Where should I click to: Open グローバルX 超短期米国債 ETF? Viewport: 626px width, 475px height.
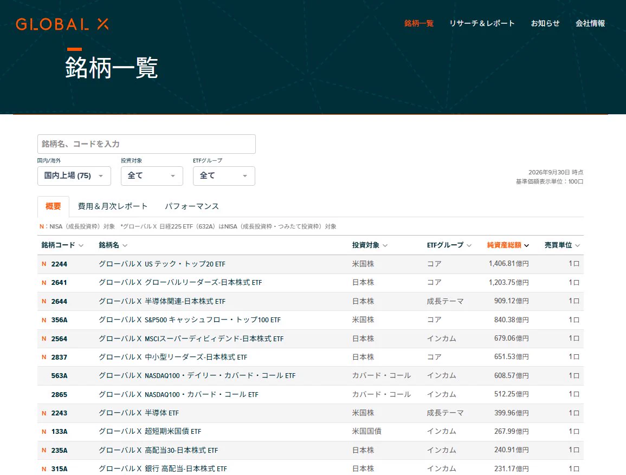150,432
